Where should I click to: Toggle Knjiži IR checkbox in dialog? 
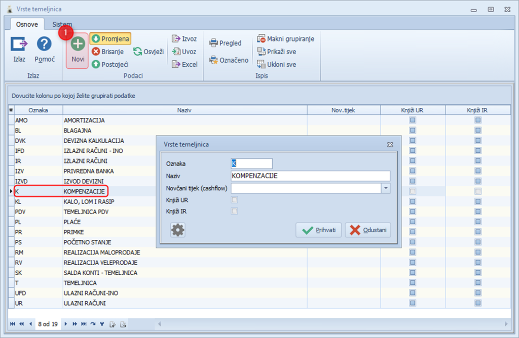(x=234, y=211)
